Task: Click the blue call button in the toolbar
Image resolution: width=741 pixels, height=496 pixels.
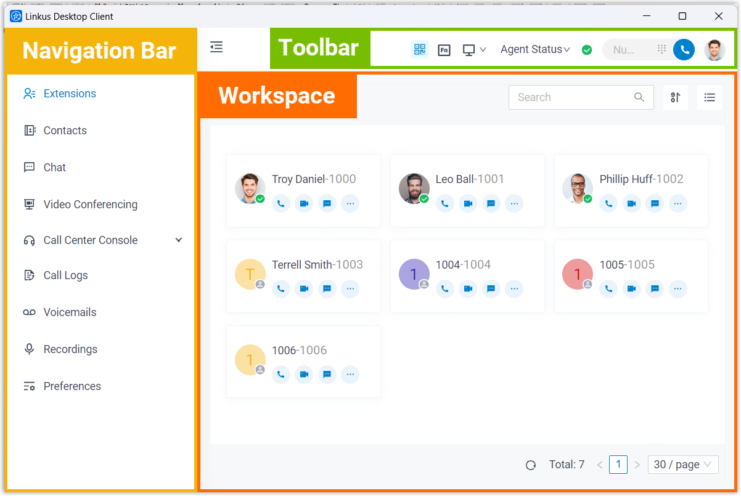Action: (684, 50)
